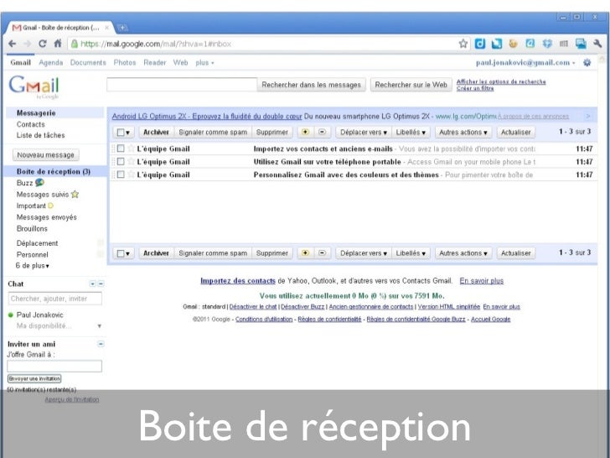The image size is (610, 458).
Task: Open Contacts in the sidebar
Action: (x=31, y=124)
